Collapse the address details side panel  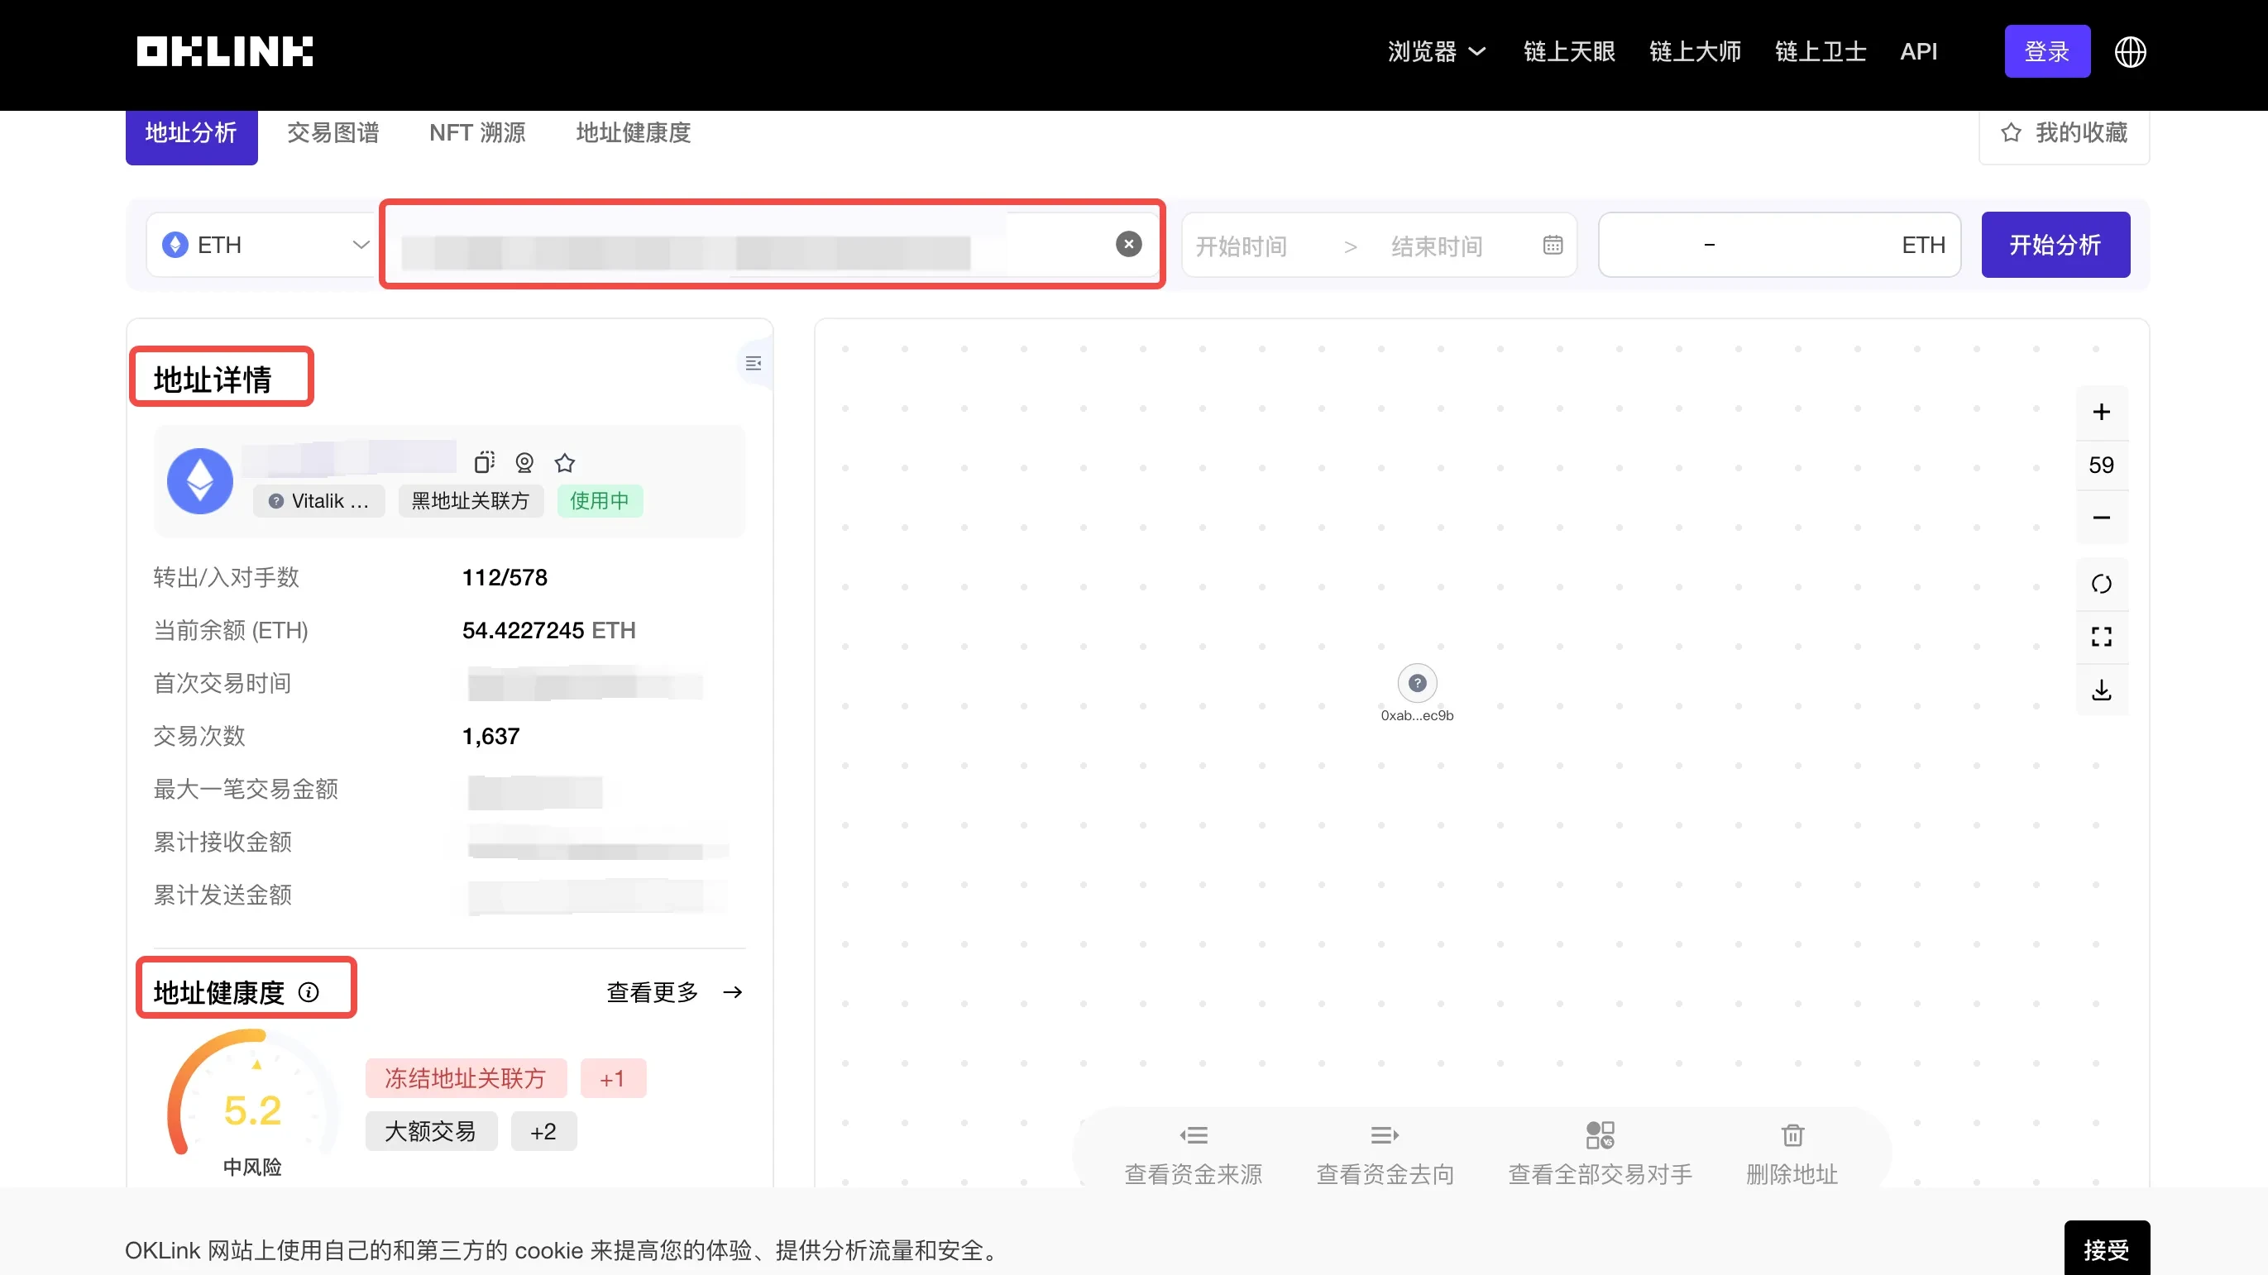[x=753, y=362]
